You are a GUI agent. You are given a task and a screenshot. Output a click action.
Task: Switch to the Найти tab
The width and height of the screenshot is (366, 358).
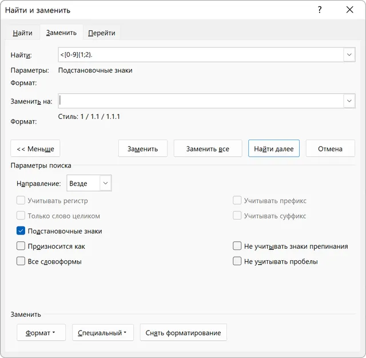[x=22, y=33]
